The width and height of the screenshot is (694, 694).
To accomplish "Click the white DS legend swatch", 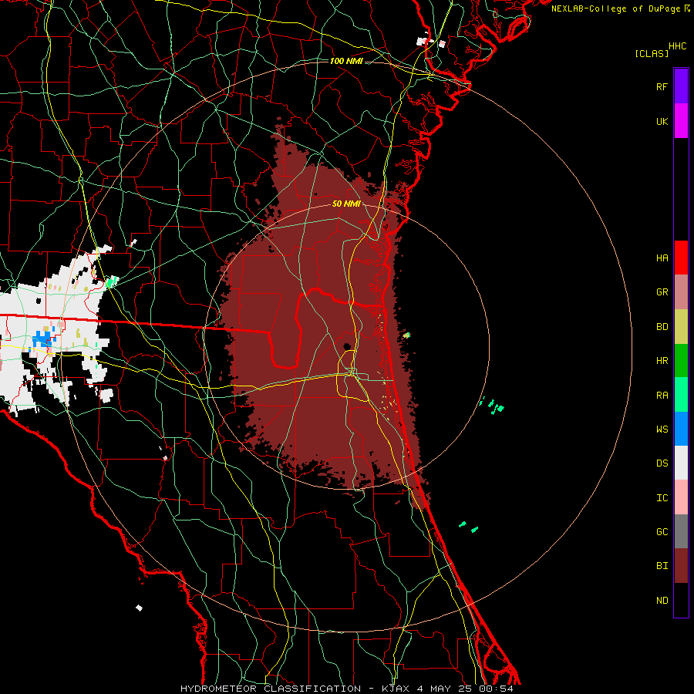I will pyautogui.click(x=681, y=463).
